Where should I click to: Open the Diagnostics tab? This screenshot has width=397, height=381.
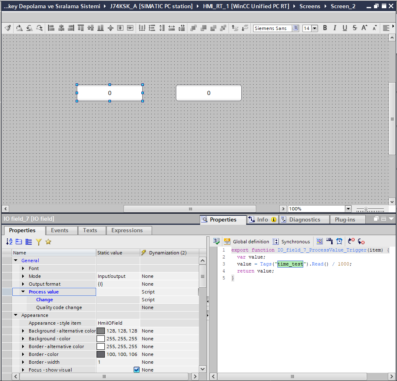(305, 219)
